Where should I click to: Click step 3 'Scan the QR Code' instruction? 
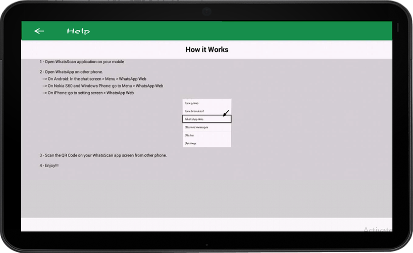point(103,155)
